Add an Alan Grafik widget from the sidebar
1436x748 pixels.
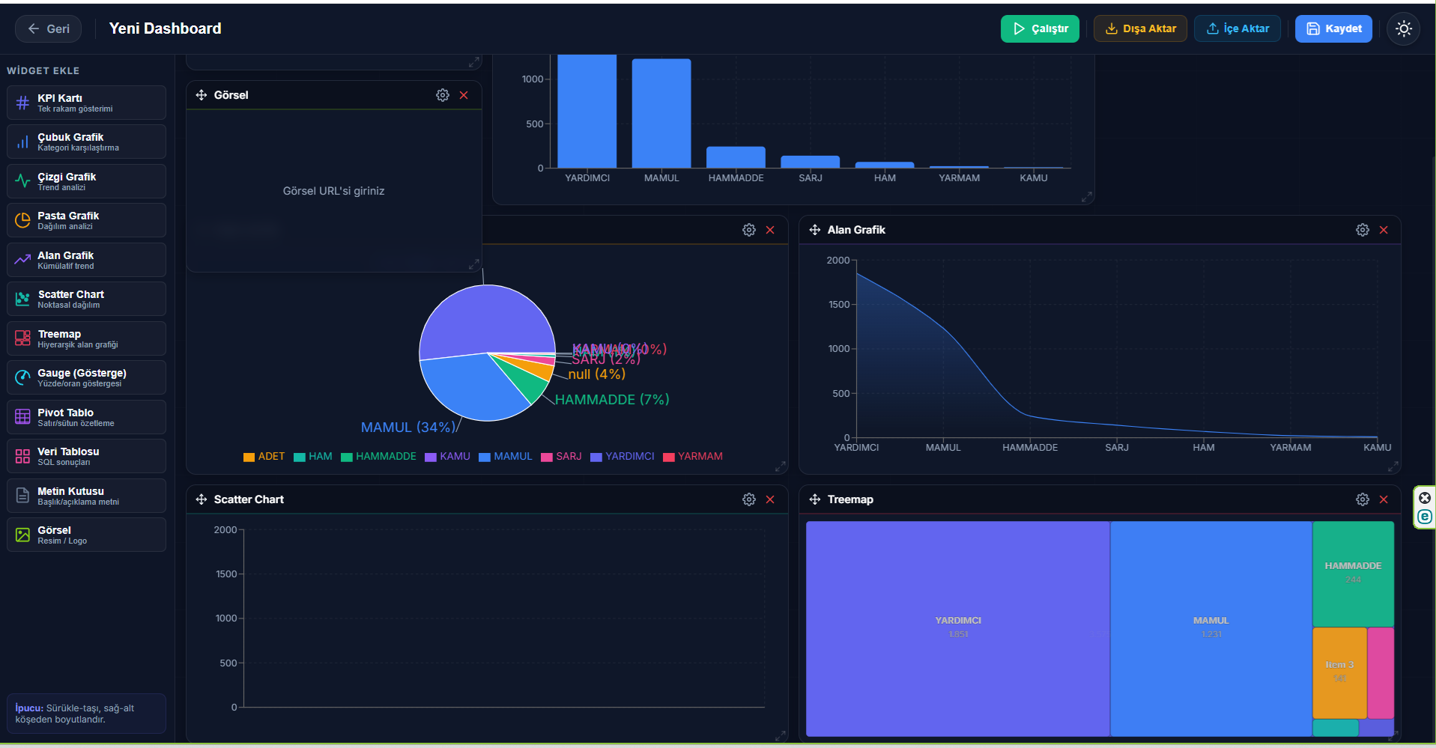click(x=86, y=260)
